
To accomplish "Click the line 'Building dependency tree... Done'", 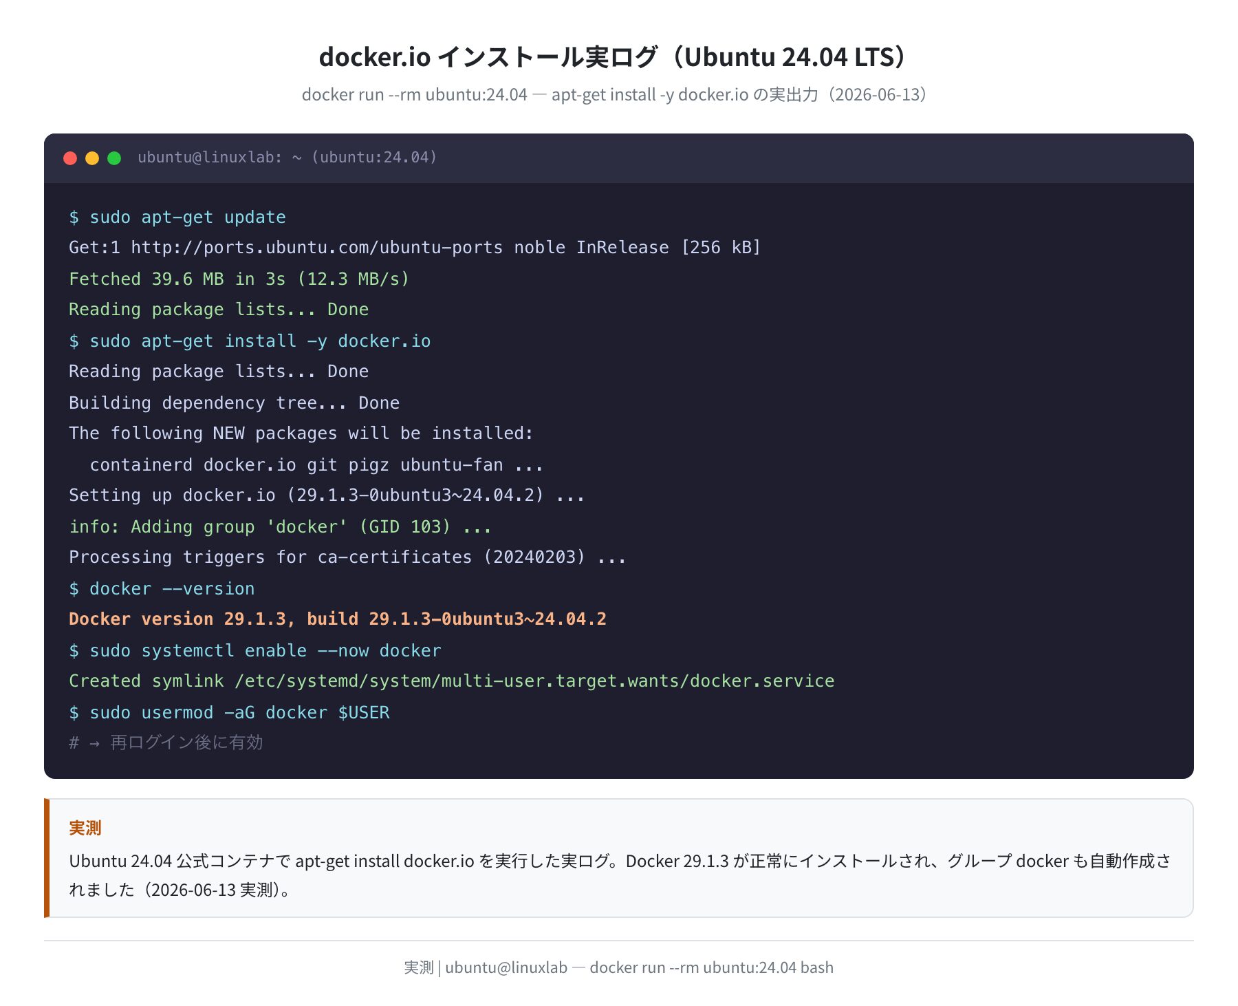I will point(235,403).
